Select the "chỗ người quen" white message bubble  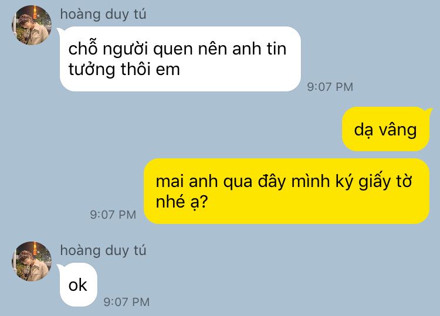tap(180, 59)
